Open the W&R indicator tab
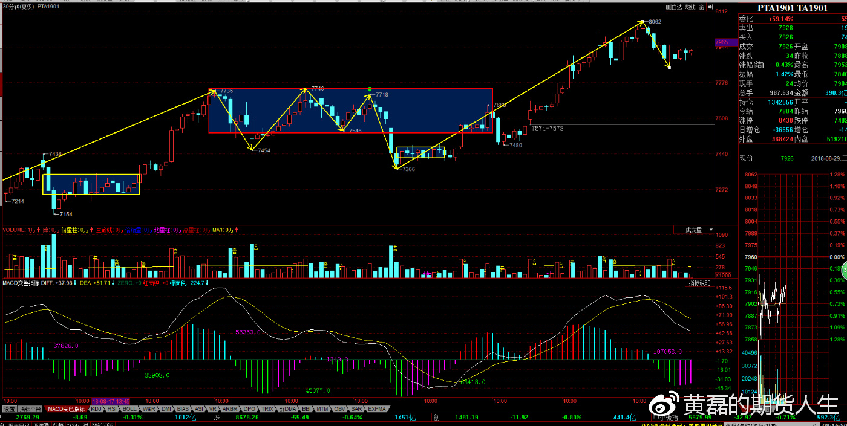This screenshot has width=847, height=426. coord(149,409)
